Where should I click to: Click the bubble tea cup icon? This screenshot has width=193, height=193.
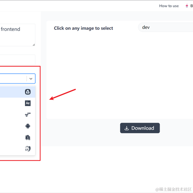click(x=187, y=6)
